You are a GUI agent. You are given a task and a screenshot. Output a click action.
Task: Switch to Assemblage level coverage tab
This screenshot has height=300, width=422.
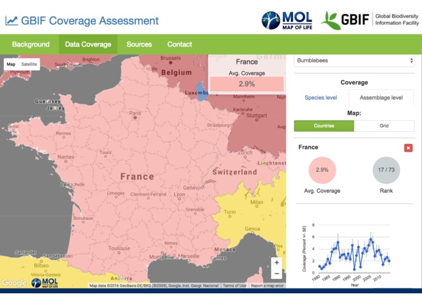click(x=381, y=98)
